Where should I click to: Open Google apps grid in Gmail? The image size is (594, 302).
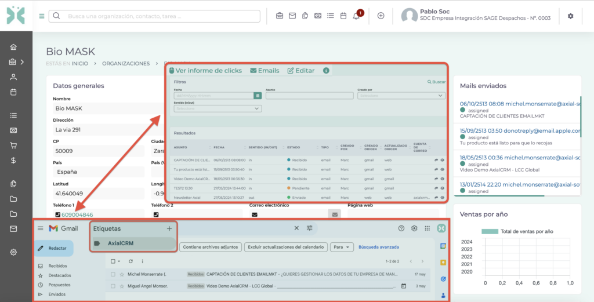[428, 228]
